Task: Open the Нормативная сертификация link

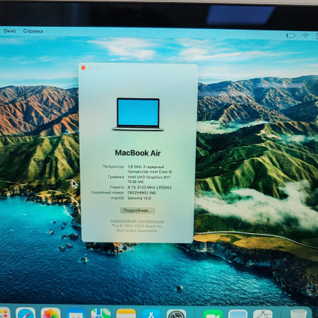Action: [x=138, y=221]
